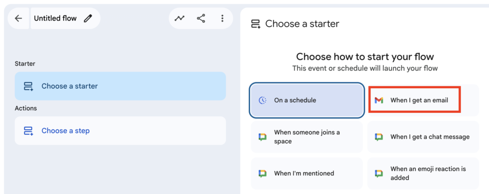
Task: Pick When I get a chat message
Action: pos(423,137)
